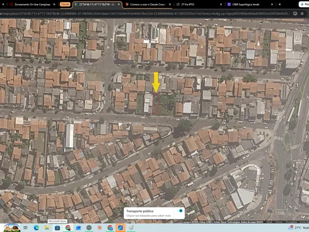Select the Google Maps coordinates tab
The width and height of the screenshot is (309, 232).
97,4
